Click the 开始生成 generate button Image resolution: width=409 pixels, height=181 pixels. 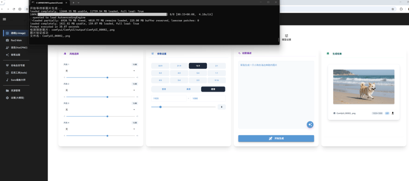point(276,138)
